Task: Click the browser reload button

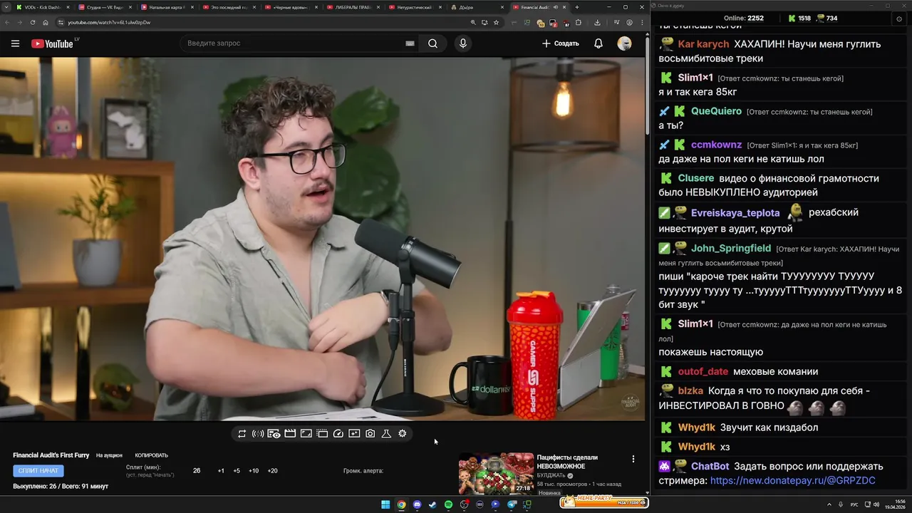Action: (x=33, y=22)
